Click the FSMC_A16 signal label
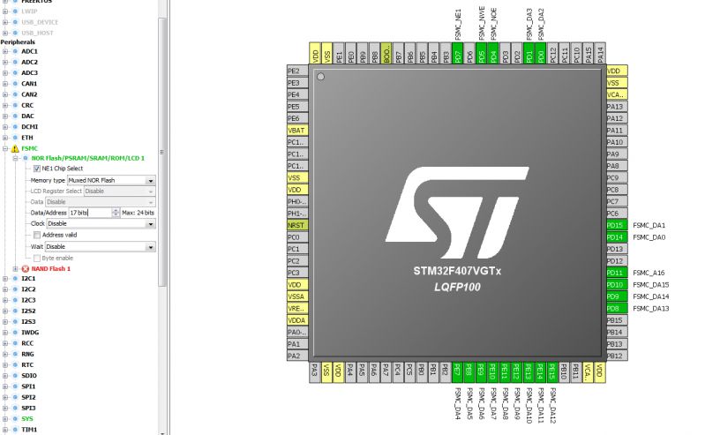 point(649,273)
